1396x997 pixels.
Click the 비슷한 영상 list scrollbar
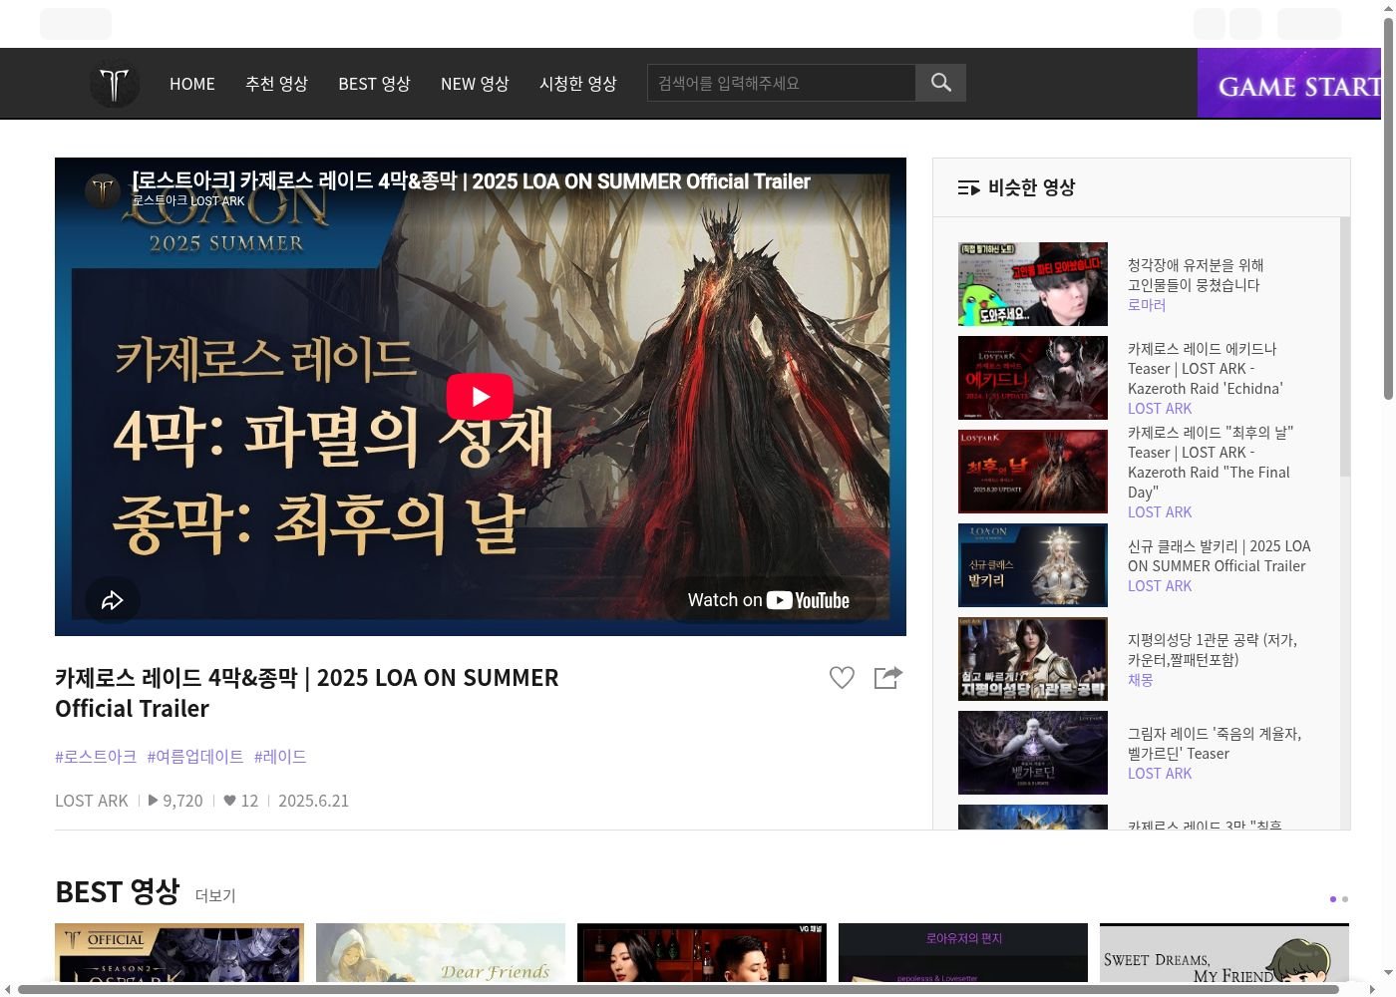click(x=1345, y=347)
